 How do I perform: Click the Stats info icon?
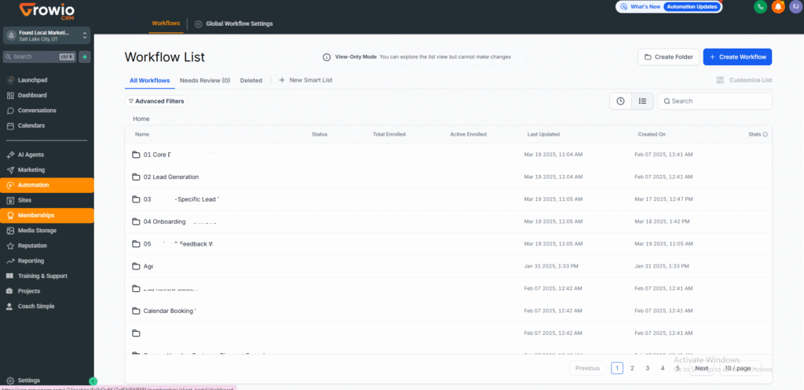tap(765, 134)
